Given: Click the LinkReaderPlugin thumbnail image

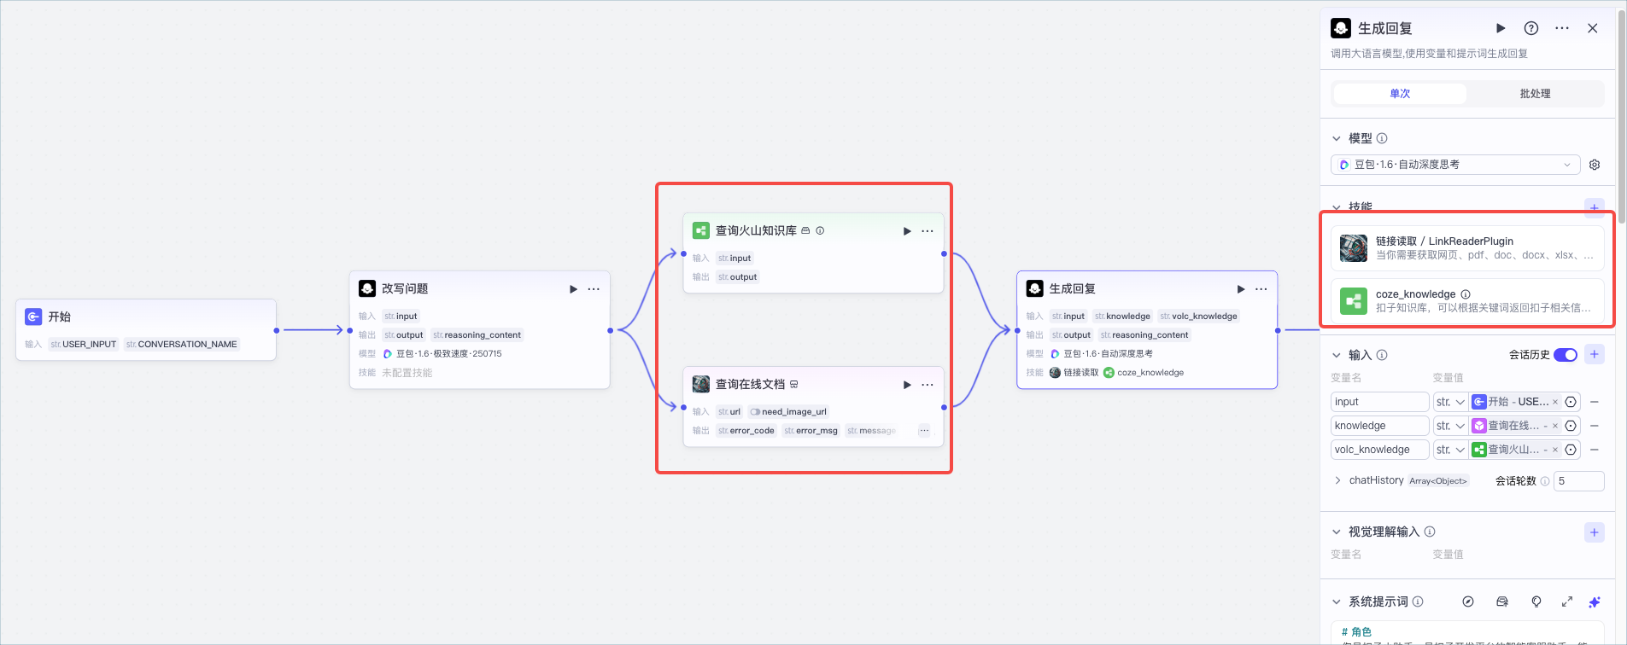Looking at the screenshot, I should 1354,248.
